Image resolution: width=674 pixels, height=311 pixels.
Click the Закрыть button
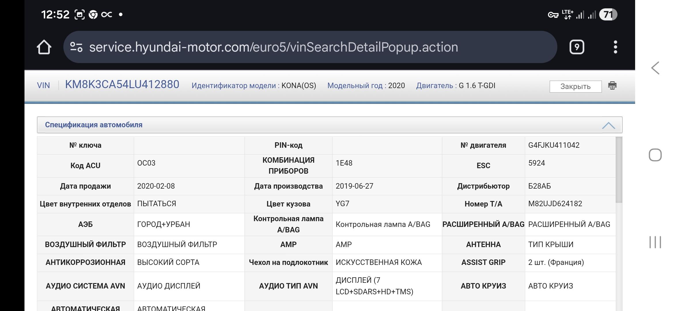(575, 86)
